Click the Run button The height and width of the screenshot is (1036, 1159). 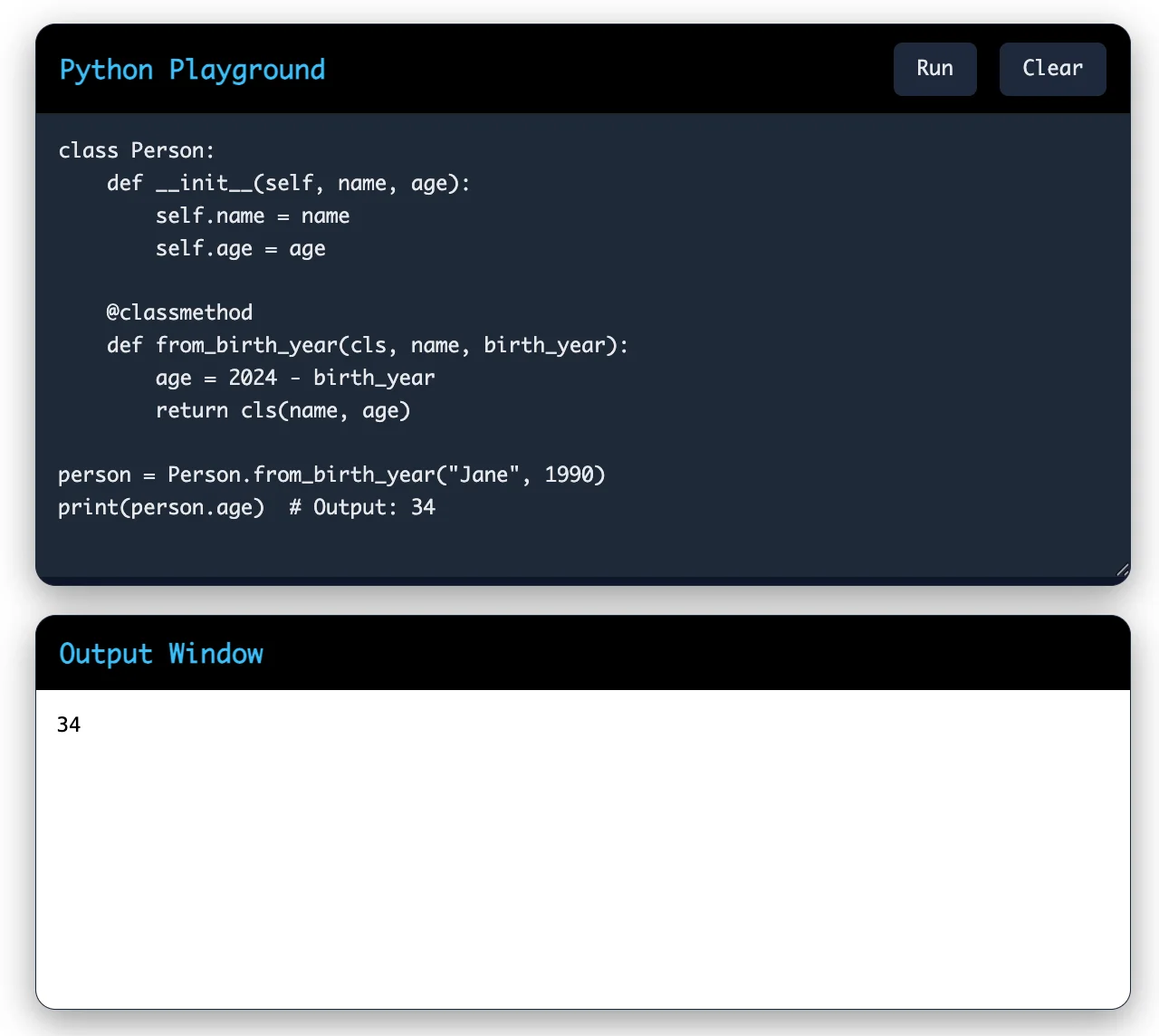click(x=934, y=69)
